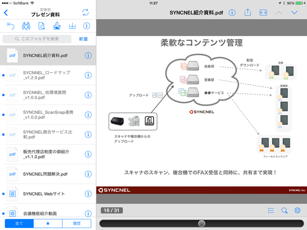307x230 pixels.
Task: Show info for SYCNNEL_他環境展開_v1.0.0.pdf
Action: 88,95
